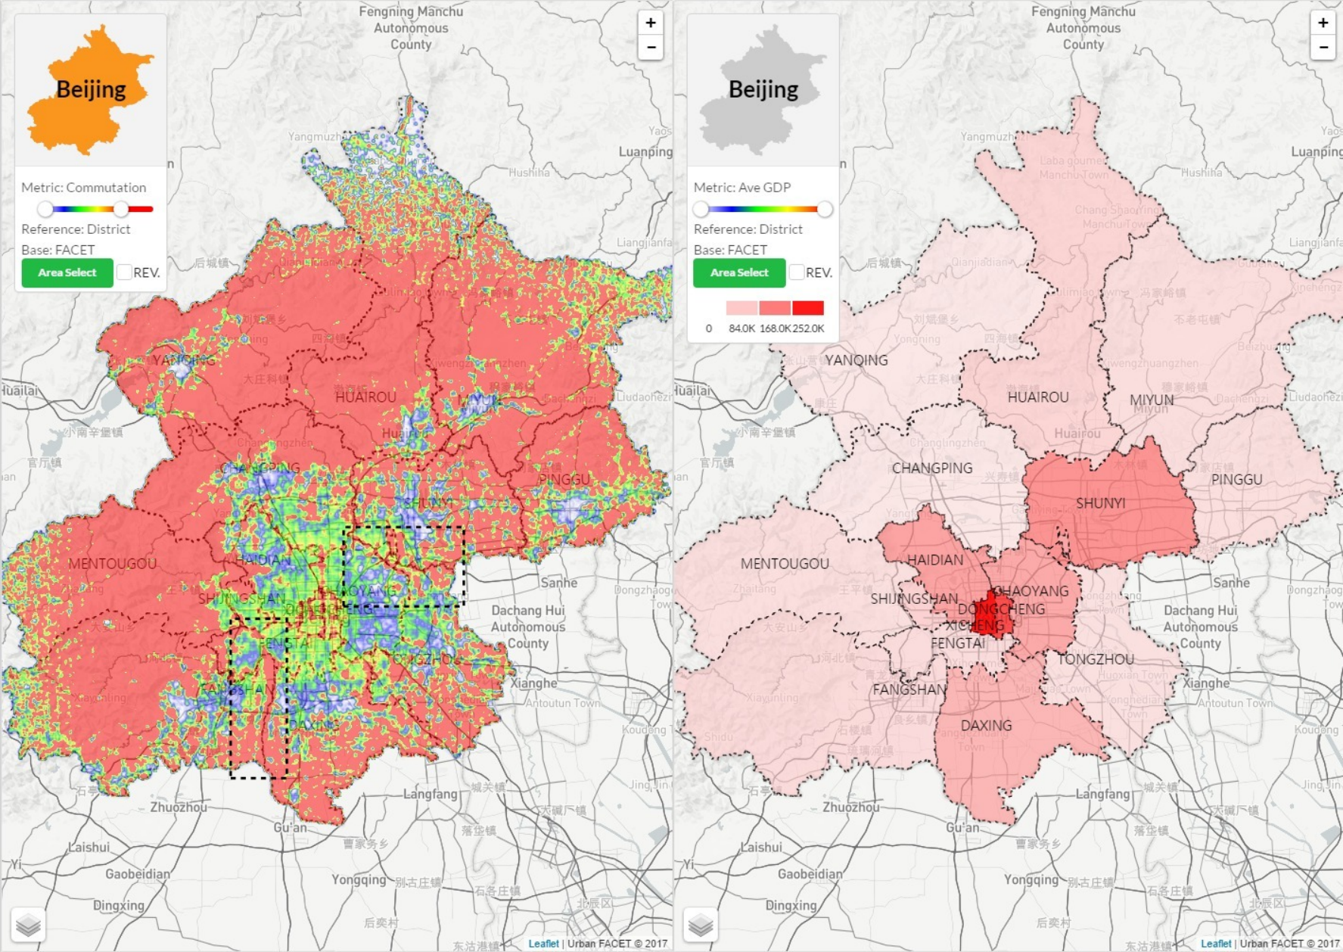Click the lightest pink 0–84.0K legend swatch
The height and width of the screenshot is (952, 1343).
pyautogui.click(x=741, y=308)
